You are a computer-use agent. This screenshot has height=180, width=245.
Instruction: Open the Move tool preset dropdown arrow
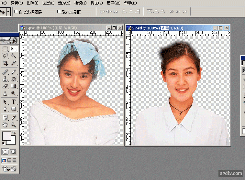coord(8,12)
